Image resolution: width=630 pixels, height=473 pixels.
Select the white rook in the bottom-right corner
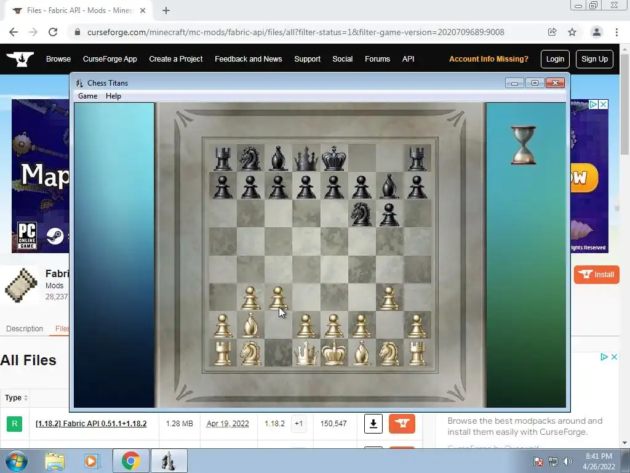tap(417, 353)
